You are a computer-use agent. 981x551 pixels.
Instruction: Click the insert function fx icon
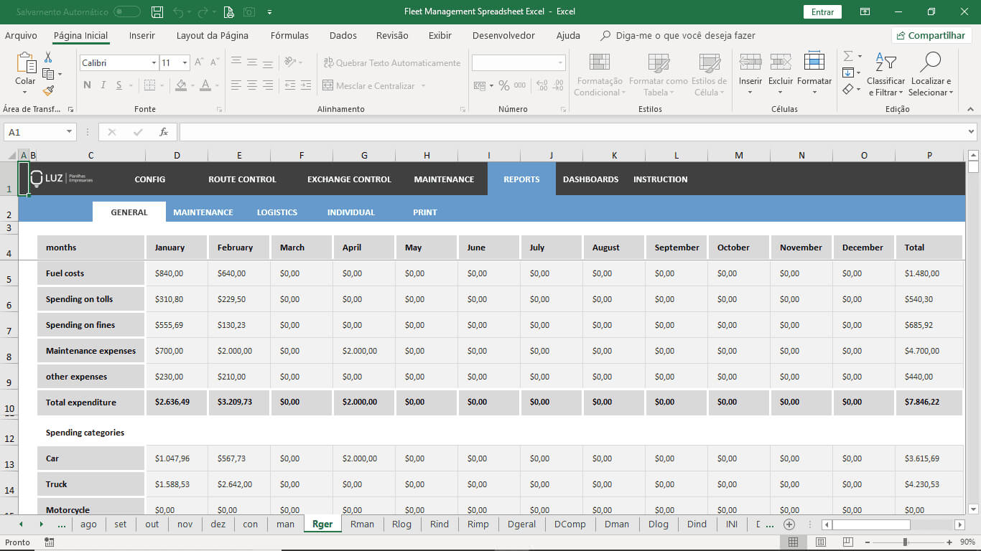164,132
